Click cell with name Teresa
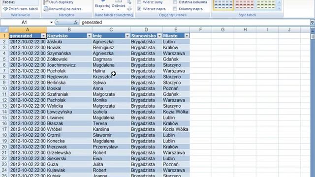This screenshot has height=177, width=315. point(111,123)
